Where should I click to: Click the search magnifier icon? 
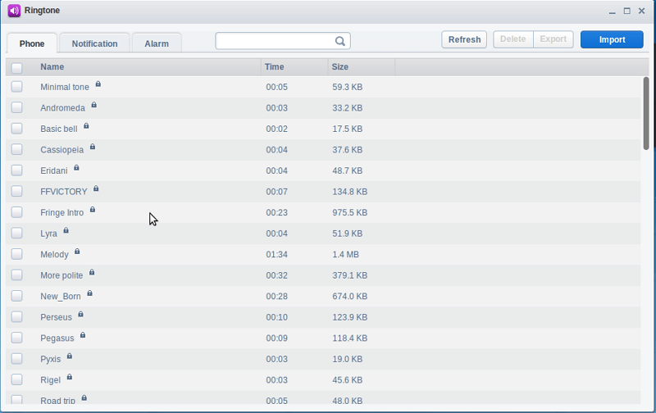(339, 41)
